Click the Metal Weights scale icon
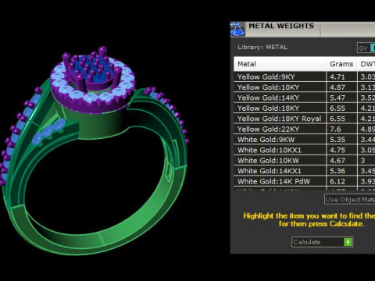 pyautogui.click(x=237, y=29)
